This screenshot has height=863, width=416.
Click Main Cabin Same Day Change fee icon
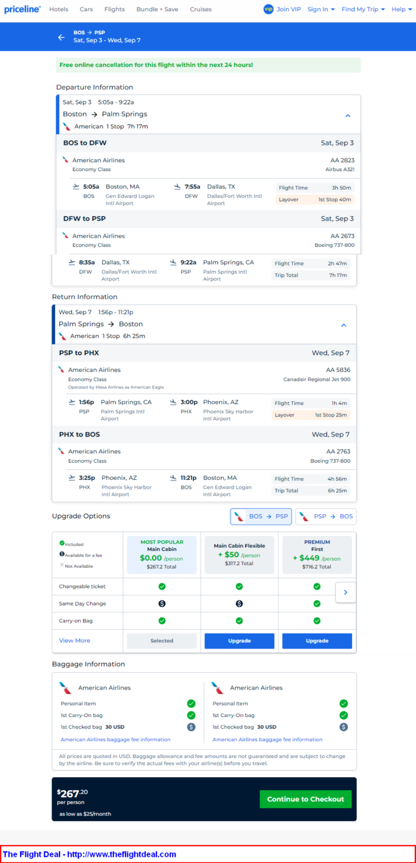click(x=161, y=603)
